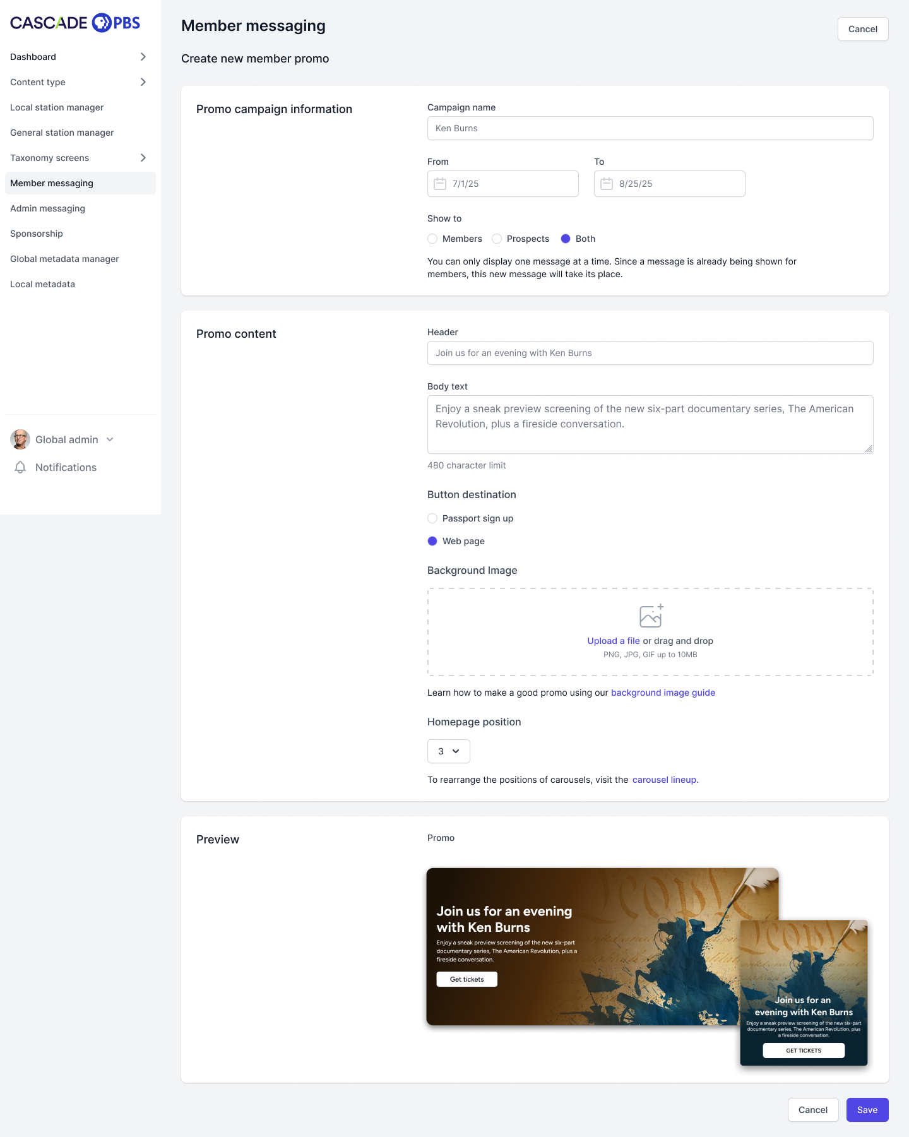
Task: Click the Global admin avatar photo
Action: (20, 439)
